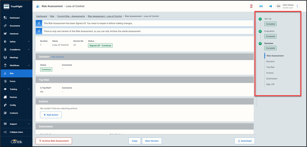Click the Devices icon in sidebar
307x147 pixels.
5,97
